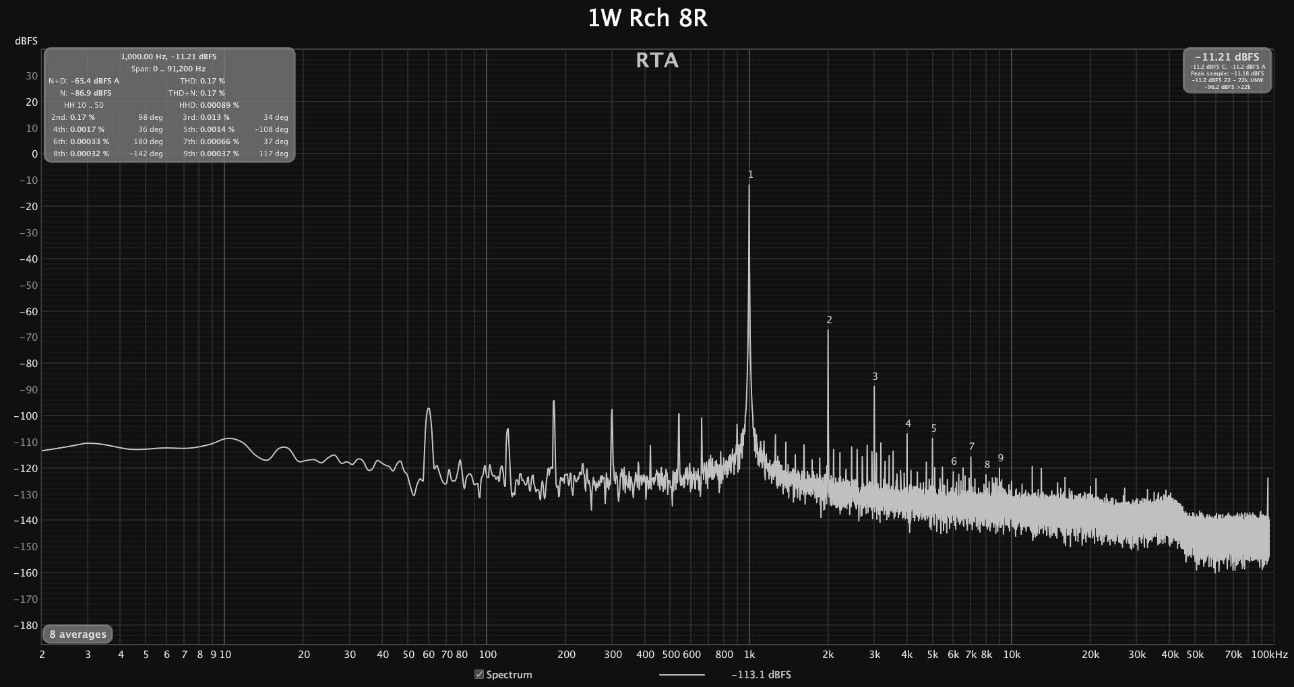Image resolution: width=1294 pixels, height=687 pixels.
Task: Click the THD+N: 0.17 % readout
Action: [x=197, y=93]
